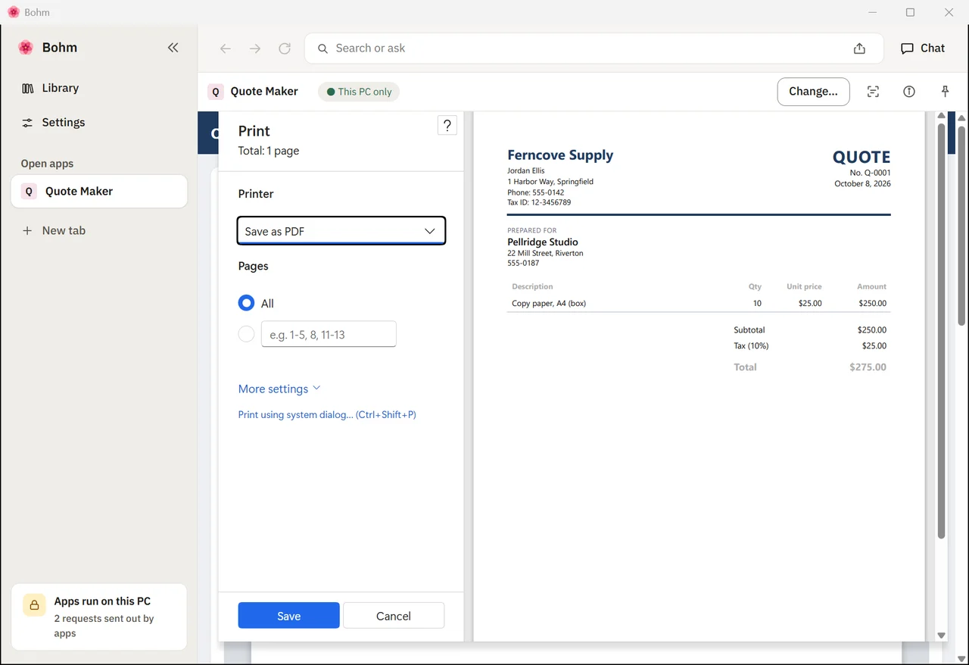The image size is (969, 665).
Task: Click 'Pellridge Studio' in the preview
Action: [543, 242]
